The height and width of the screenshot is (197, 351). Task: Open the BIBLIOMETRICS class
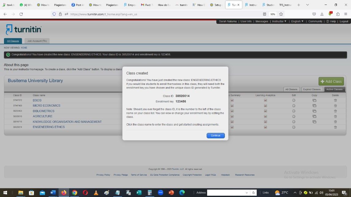coord(43,111)
